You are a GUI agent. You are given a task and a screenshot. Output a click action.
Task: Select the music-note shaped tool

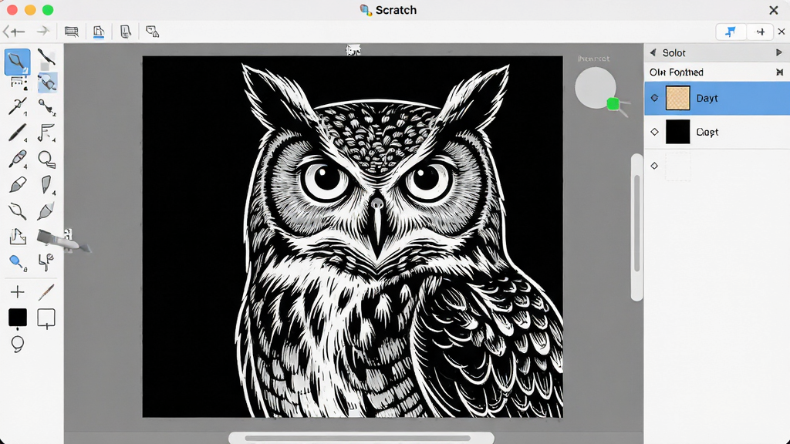pyautogui.click(x=46, y=133)
